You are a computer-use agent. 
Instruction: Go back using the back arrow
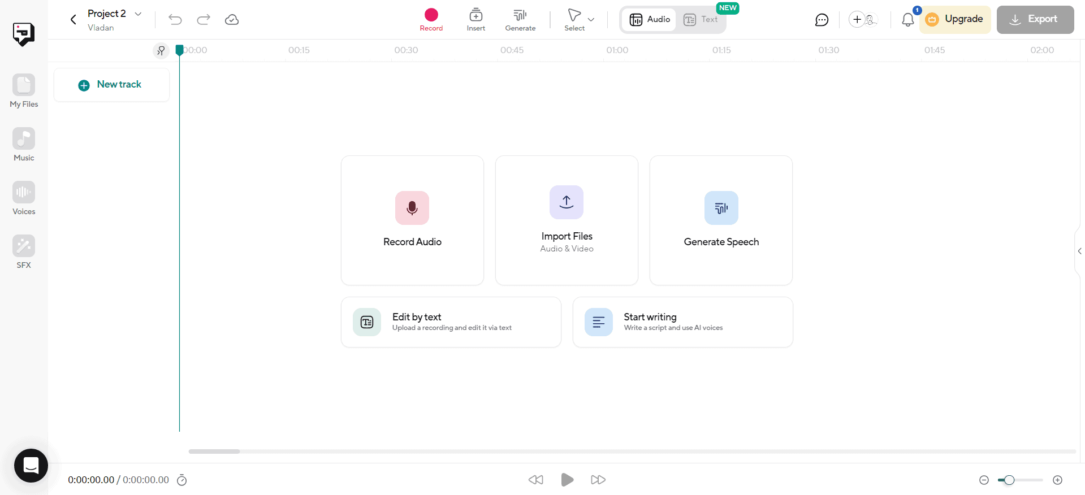click(73, 20)
